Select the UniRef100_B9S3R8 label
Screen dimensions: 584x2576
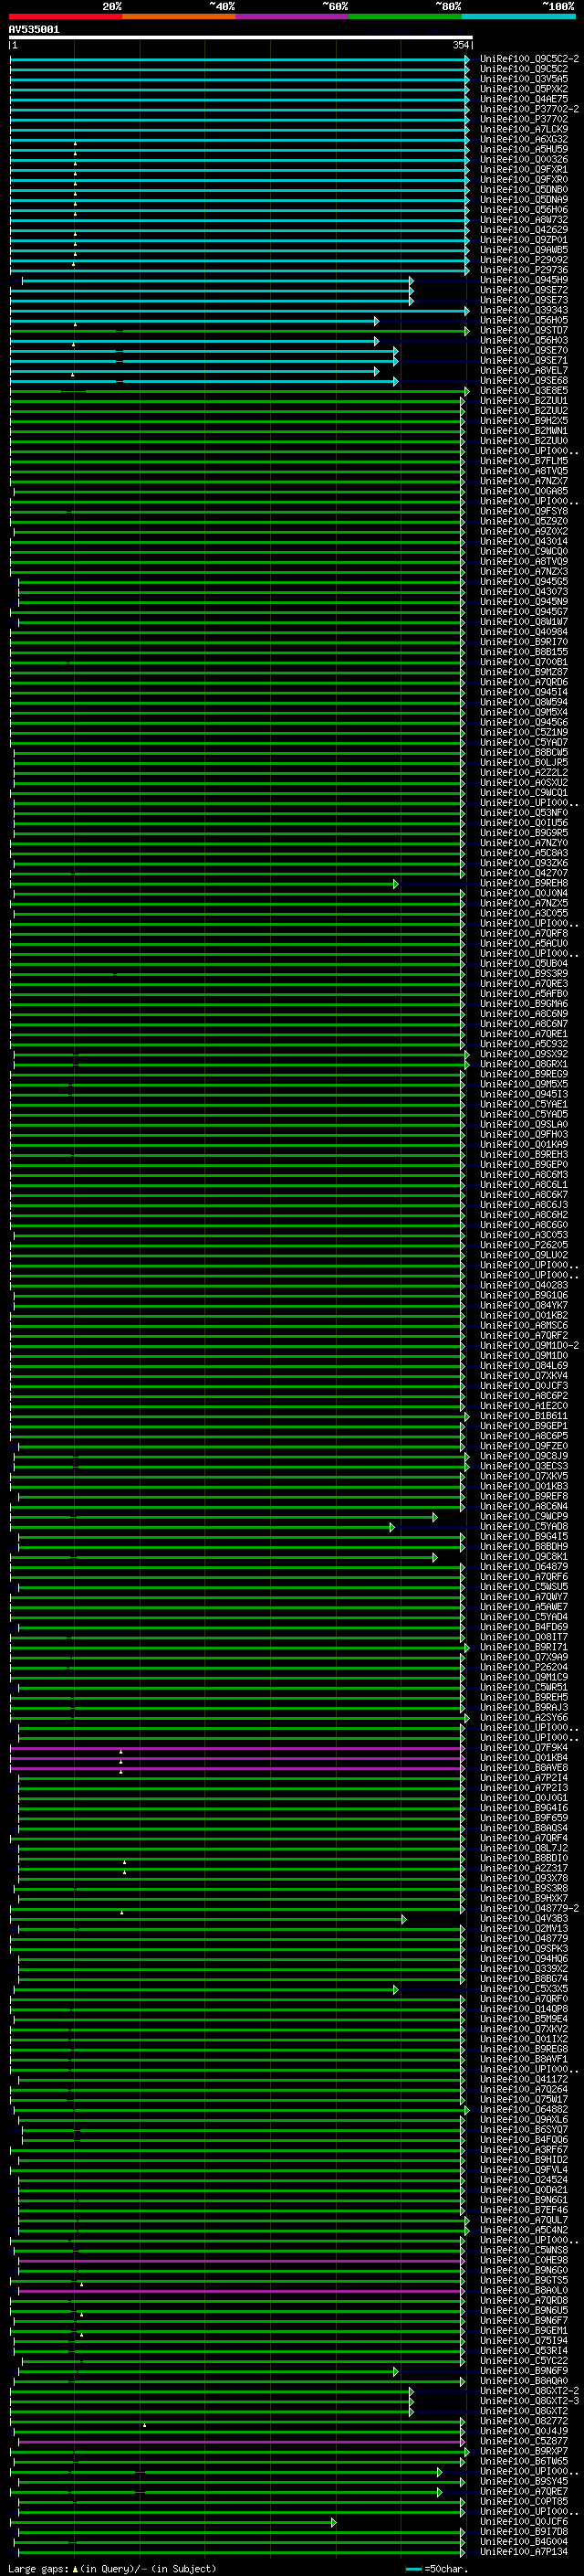[524, 1888]
